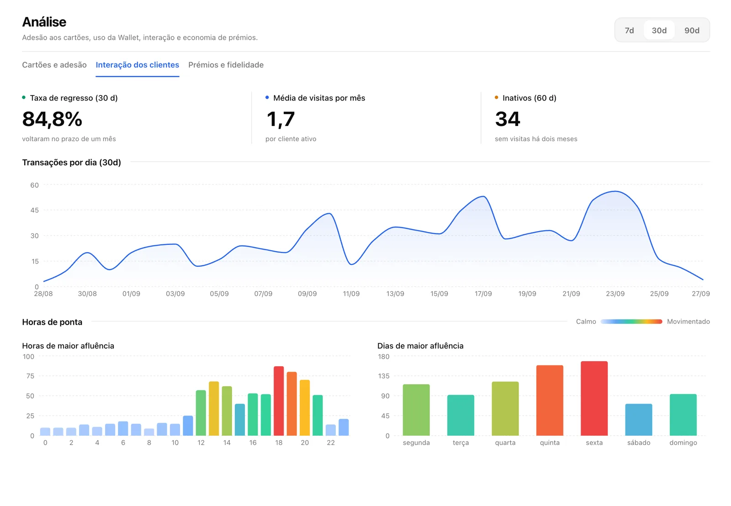Image resolution: width=731 pixels, height=506 pixels.
Task: Click the segunda bar in days chart
Action: click(416, 410)
